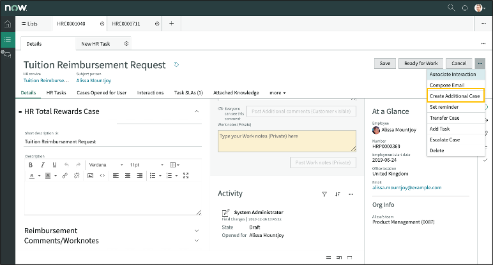Switch to Cases Opened for User tab
The width and height of the screenshot is (493, 265).
[x=102, y=93]
